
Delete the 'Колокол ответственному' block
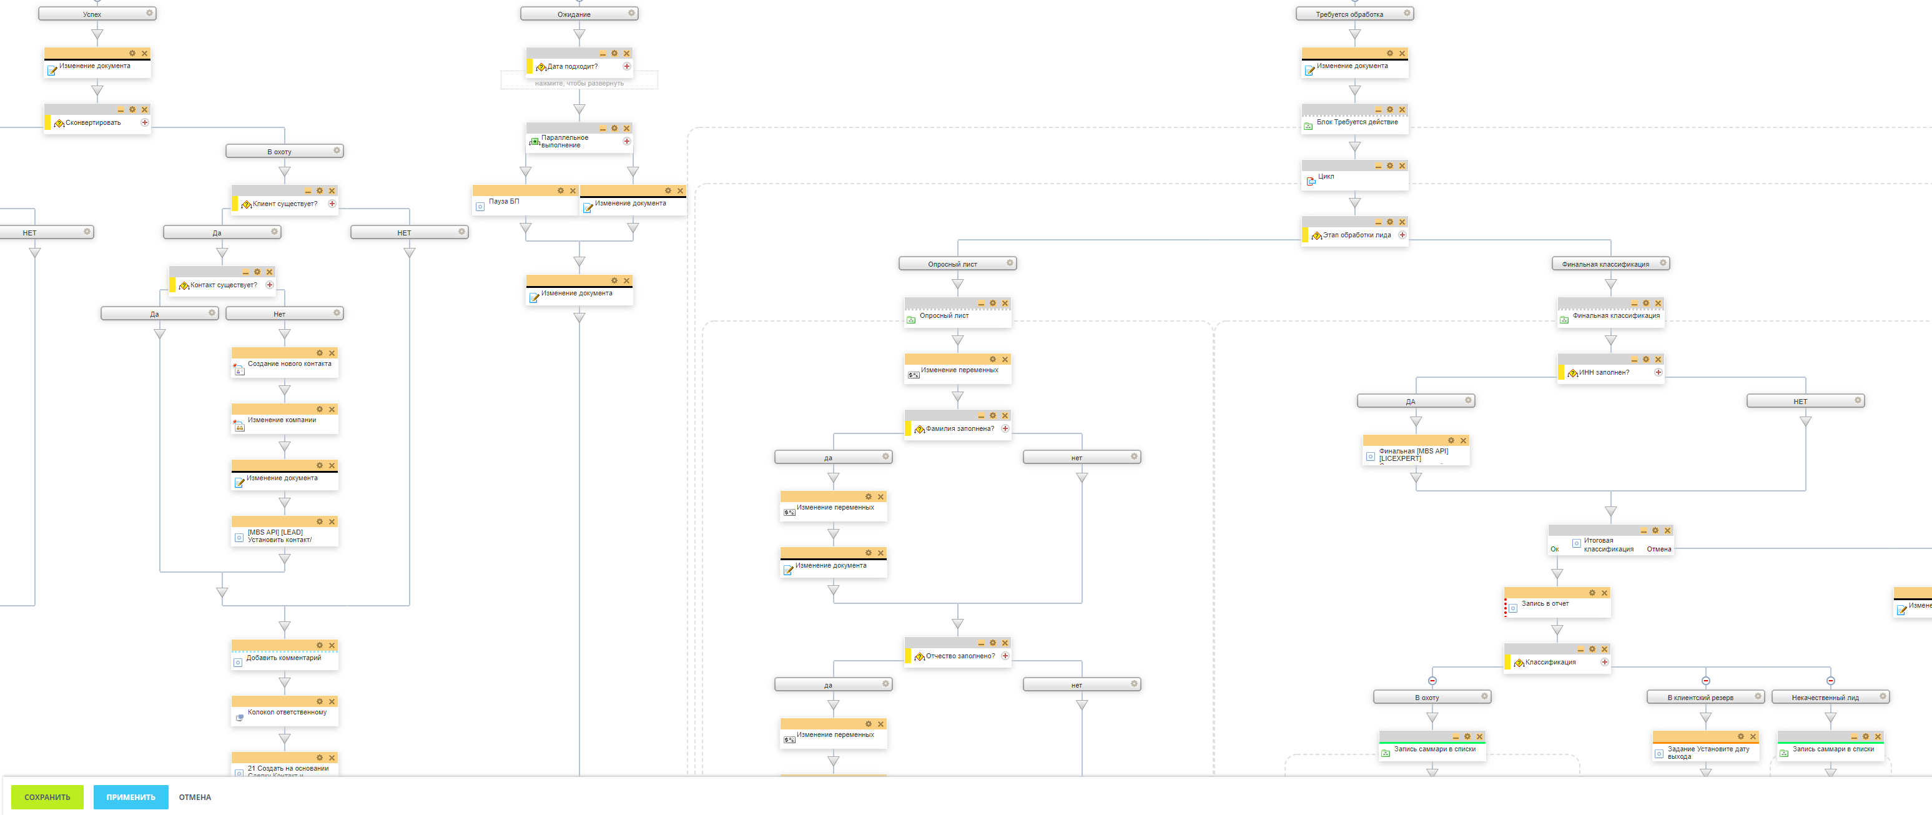point(332,702)
